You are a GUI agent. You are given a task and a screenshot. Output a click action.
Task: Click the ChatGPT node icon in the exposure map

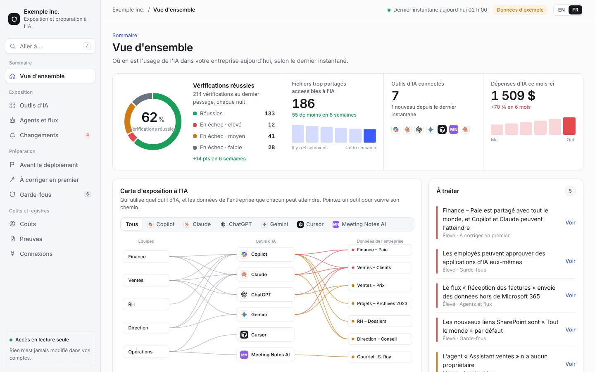pos(244,295)
